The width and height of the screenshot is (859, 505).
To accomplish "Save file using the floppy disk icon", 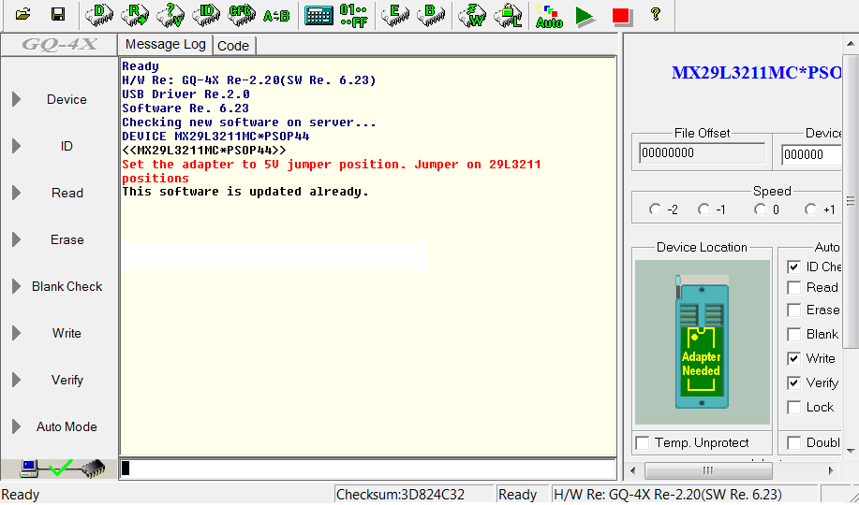I will point(57,14).
